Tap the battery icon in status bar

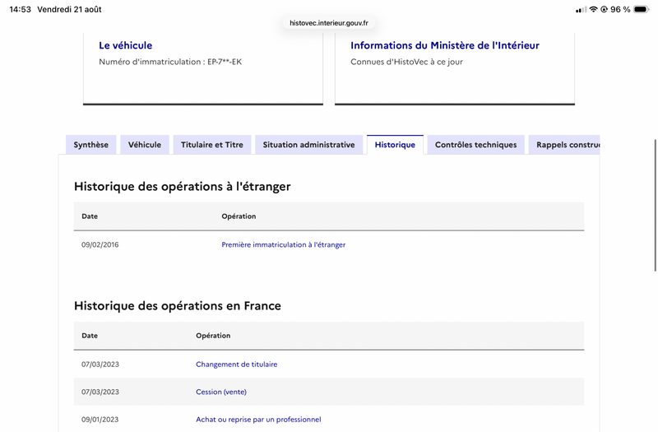click(642, 9)
